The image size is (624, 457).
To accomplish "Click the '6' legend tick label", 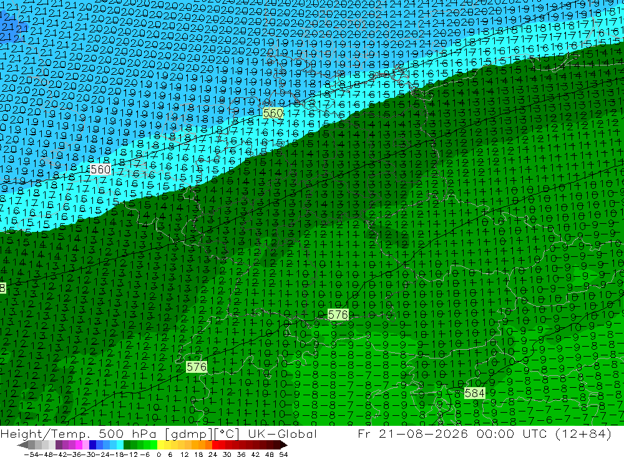I will tap(170, 455).
